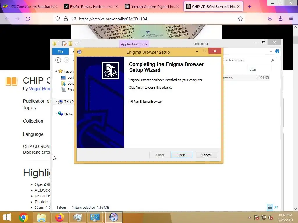Click the Explorer forward arrow button

pyautogui.click(x=66, y=60)
